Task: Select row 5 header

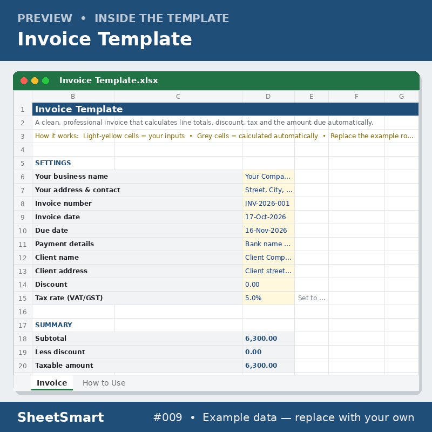Action: 23,163
